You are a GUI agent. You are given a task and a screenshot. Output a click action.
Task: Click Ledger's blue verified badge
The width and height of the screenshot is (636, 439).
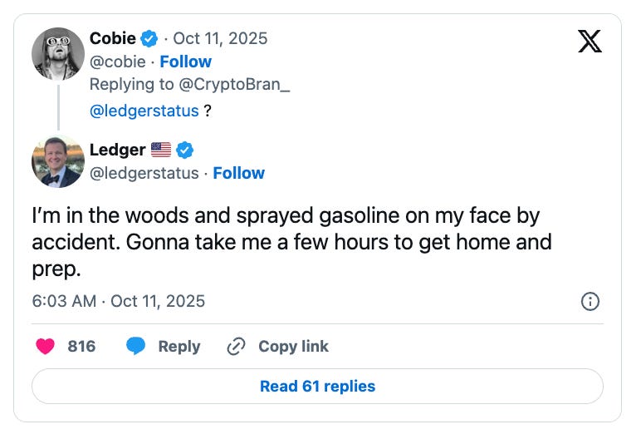[x=184, y=150]
